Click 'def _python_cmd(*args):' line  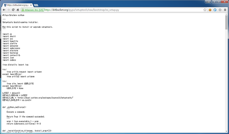tap(14, 107)
